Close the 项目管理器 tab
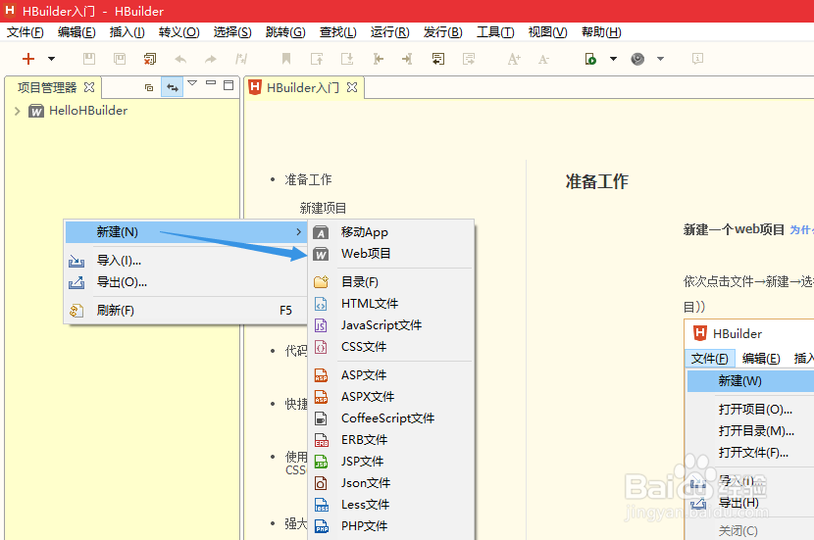 pyautogui.click(x=89, y=87)
